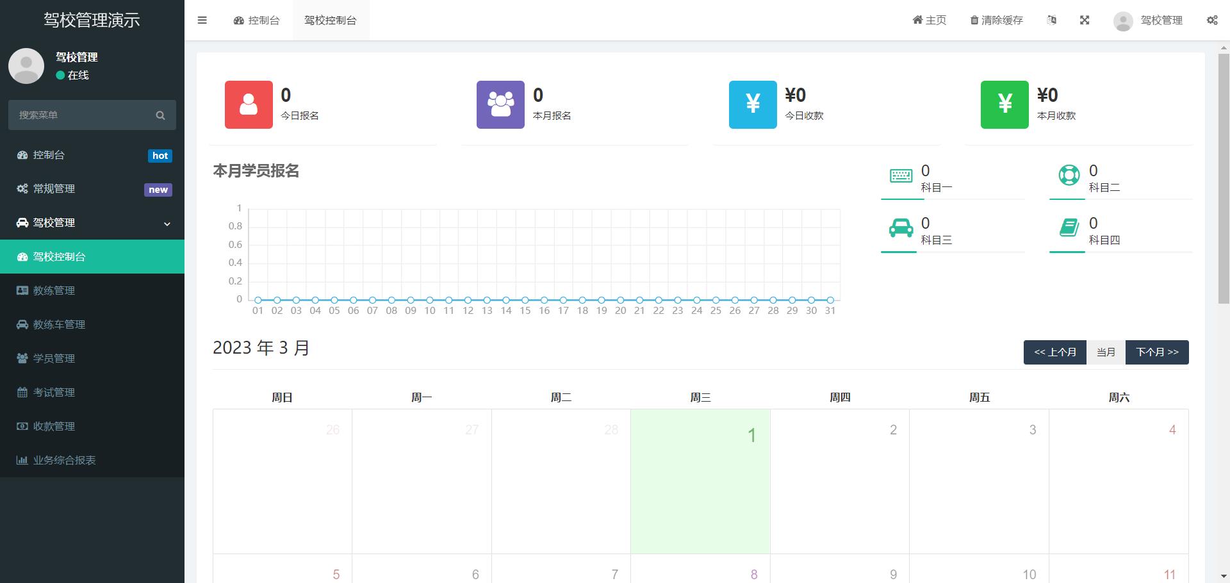Click the 驾校管理演示 site title

point(92,20)
